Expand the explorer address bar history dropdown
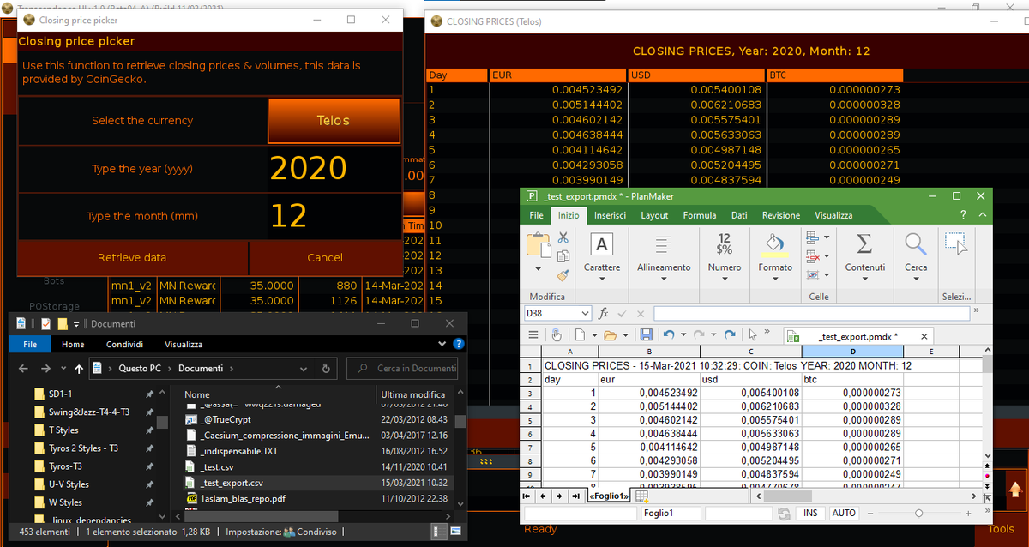Viewport: 1029px width, 547px height. coord(304,369)
